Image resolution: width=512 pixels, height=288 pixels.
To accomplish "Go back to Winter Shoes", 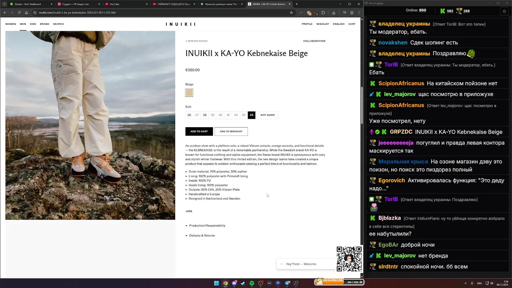I will 196,41.
